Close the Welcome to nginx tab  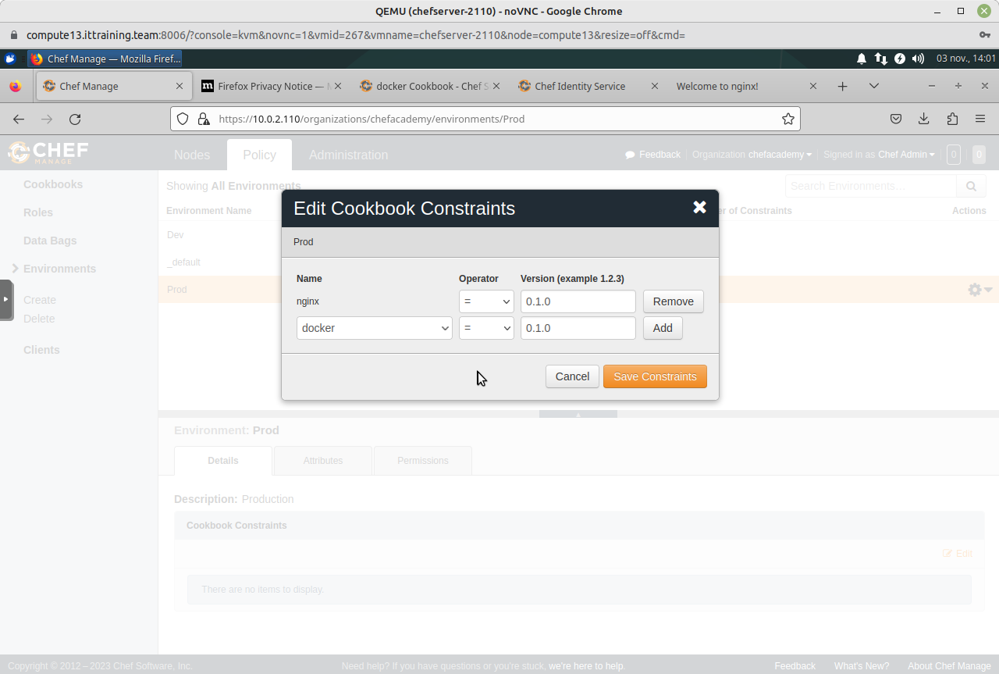tap(813, 86)
